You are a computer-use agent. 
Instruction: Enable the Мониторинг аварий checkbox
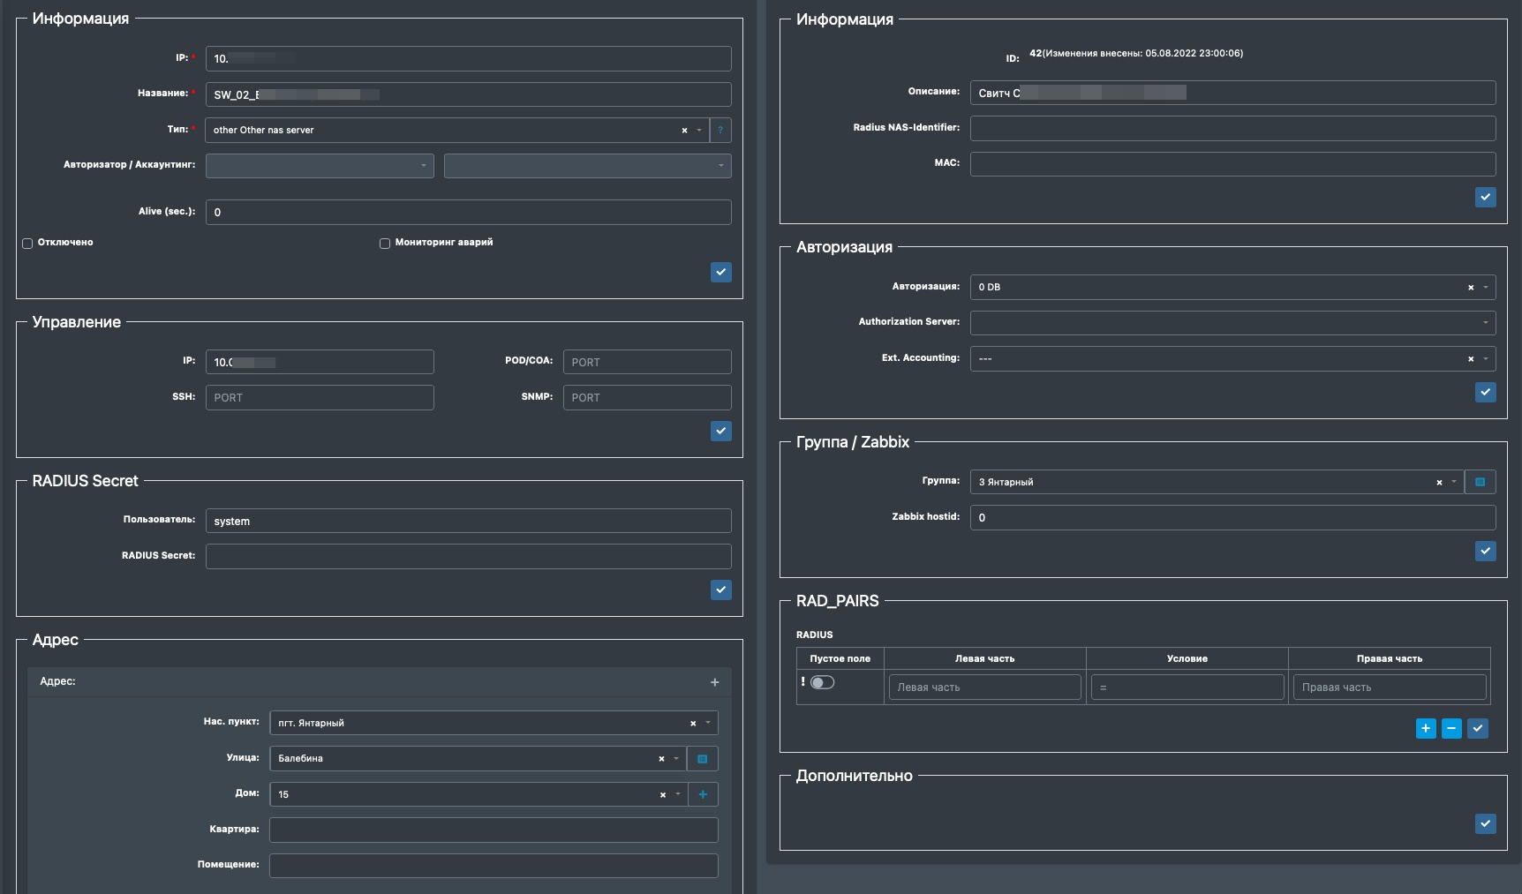tap(385, 244)
